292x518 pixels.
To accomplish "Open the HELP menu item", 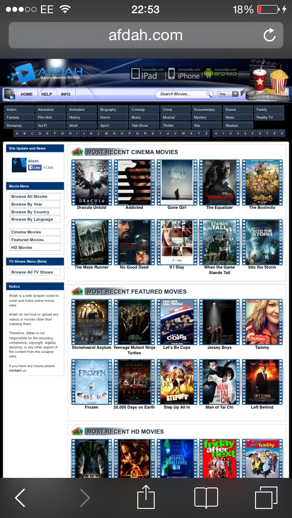I will (47, 94).
